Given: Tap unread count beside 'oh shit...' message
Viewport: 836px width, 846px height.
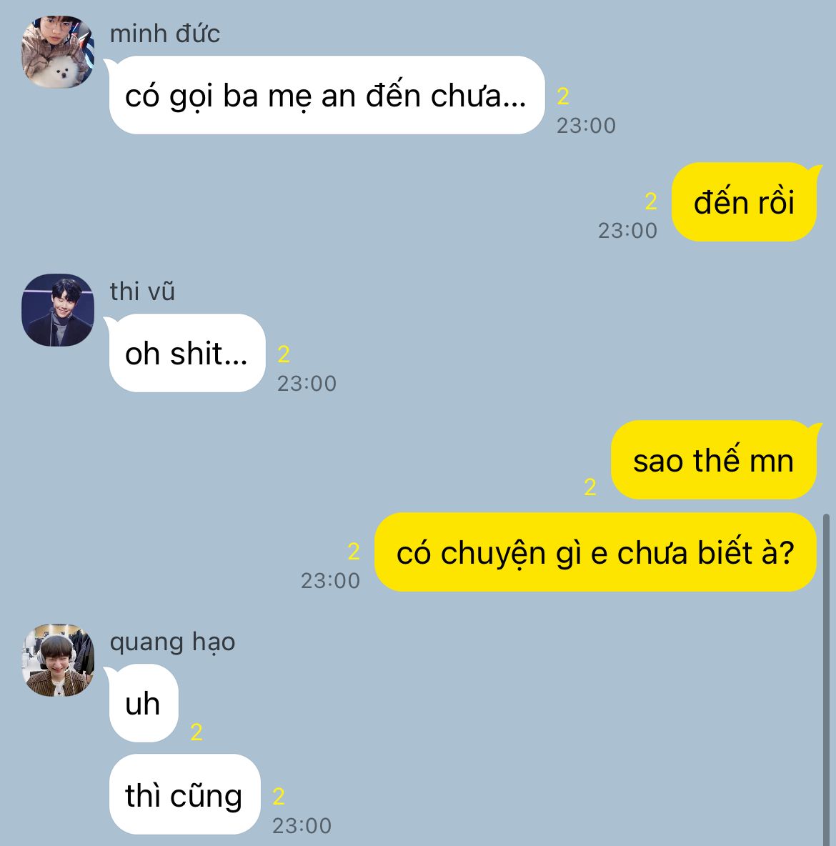Looking at the screenshot, I should 284,354.
